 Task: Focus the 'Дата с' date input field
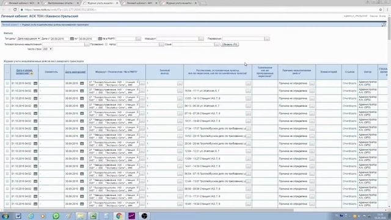(x=60, y=38)
